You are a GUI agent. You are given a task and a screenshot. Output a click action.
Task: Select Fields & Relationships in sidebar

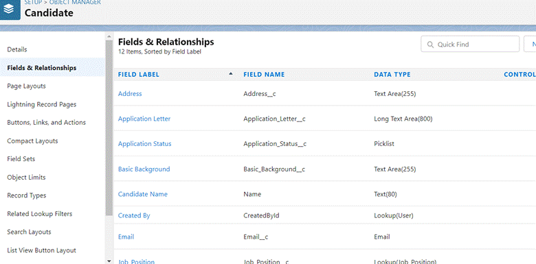pos(42,68)
